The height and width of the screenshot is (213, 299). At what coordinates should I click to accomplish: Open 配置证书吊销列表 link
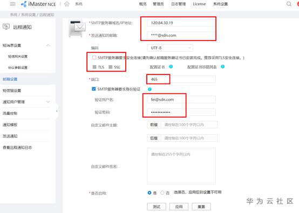tap(202, 67)
